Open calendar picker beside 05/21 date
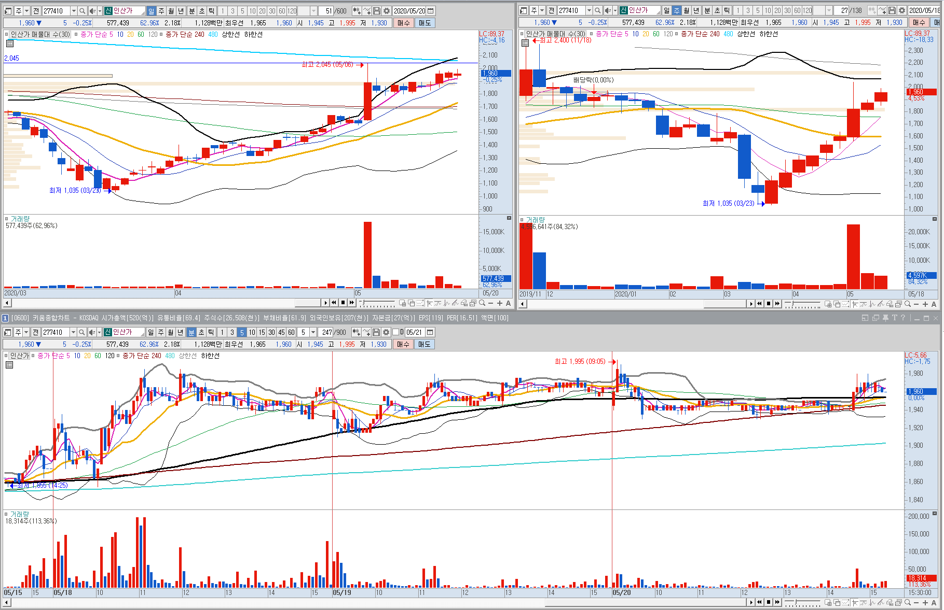This screenshot has height=610, width=944. (430, 332)
